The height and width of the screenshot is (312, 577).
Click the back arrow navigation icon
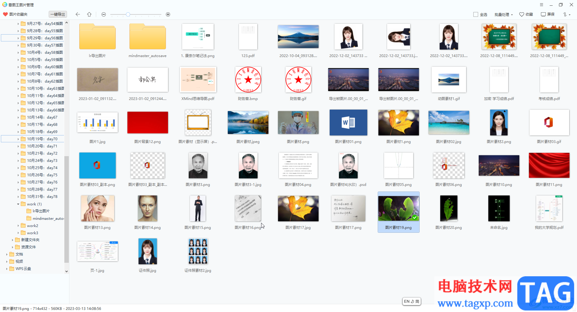coord(78,14)
